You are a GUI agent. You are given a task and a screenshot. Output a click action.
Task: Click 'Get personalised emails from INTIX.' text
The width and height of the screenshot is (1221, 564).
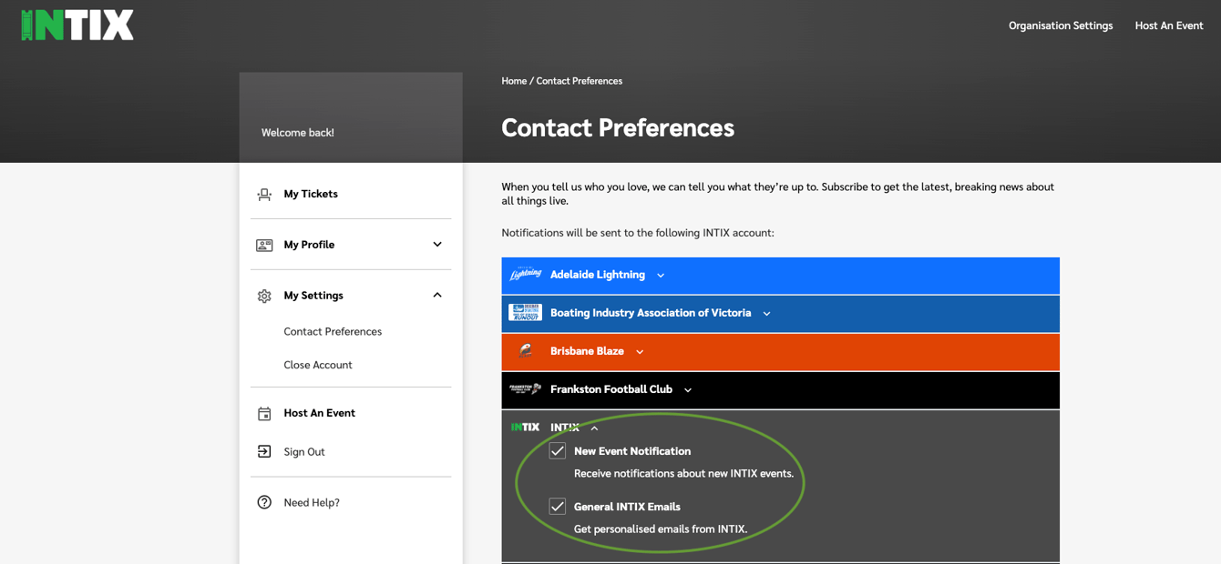pos(661,529)
